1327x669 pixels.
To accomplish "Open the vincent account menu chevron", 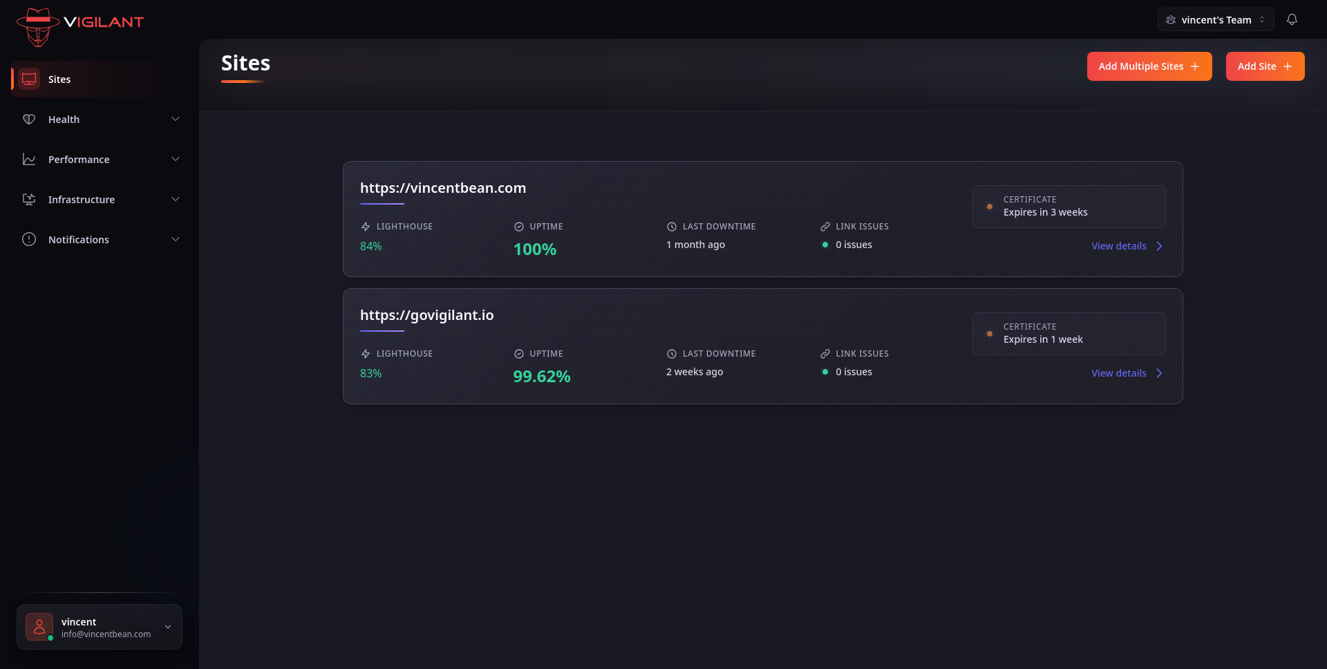I will (x=168, y=627).
